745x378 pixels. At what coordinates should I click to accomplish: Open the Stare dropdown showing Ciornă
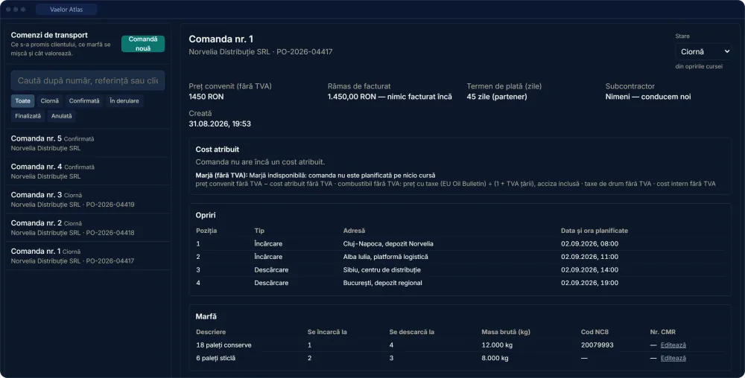point(703,51)
